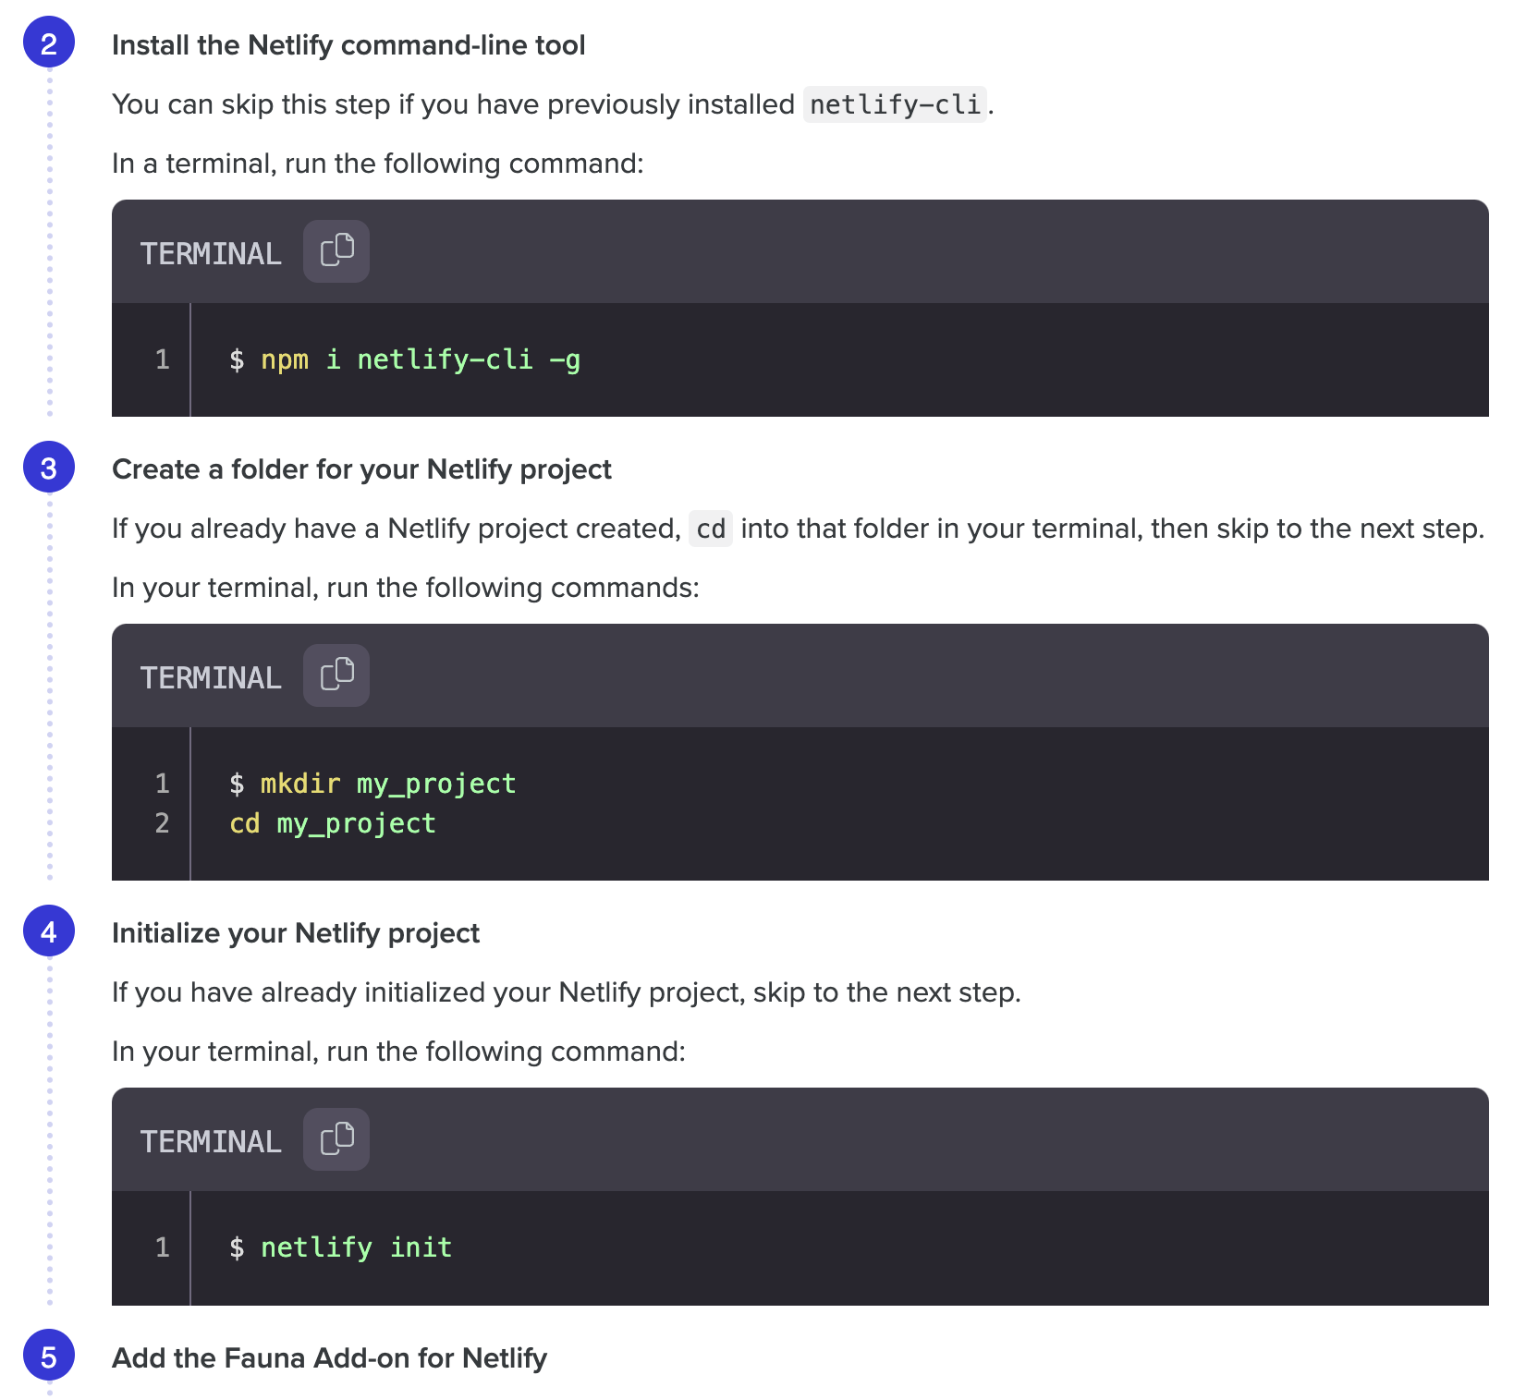
Task: Click the step 4 number badge
Action: 49,931
